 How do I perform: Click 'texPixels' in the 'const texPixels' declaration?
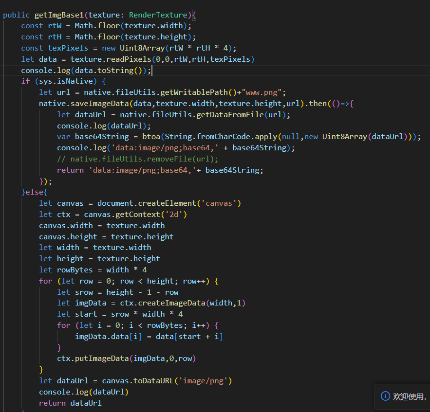pos(68,48)
